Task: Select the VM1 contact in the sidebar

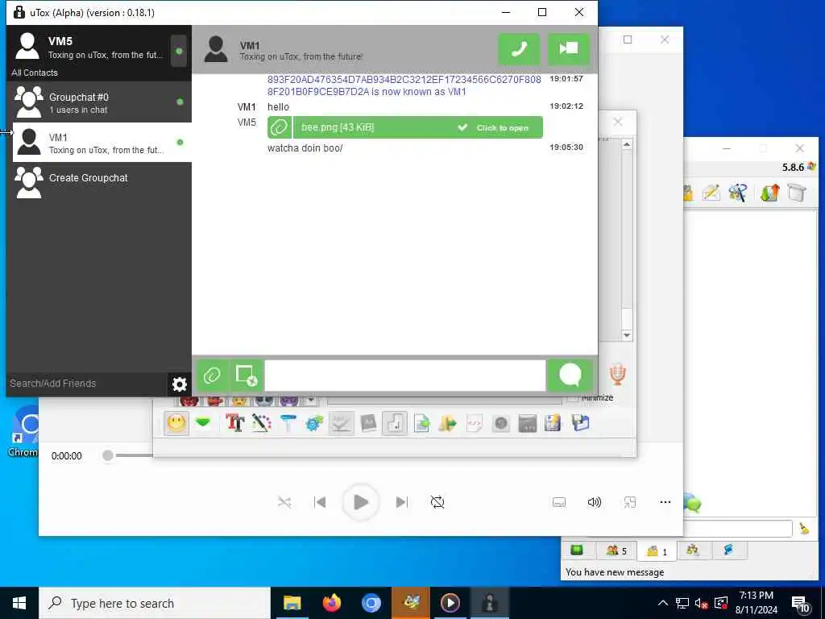Action: (102, 143)
